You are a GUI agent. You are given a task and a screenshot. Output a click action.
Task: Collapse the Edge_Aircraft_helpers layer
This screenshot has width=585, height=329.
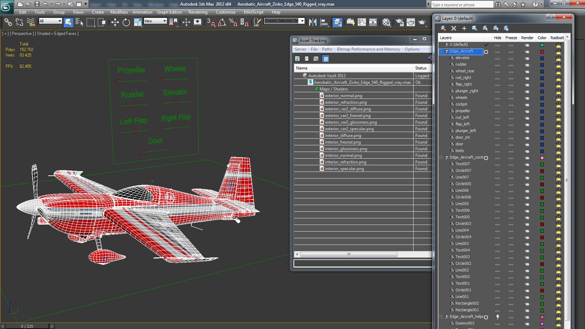click(441, 317)
